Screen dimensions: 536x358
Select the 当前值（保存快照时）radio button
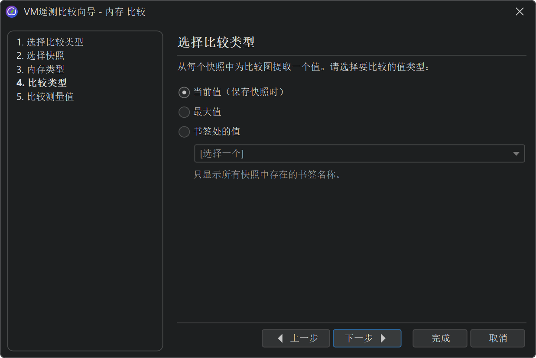tap(184, 92)
